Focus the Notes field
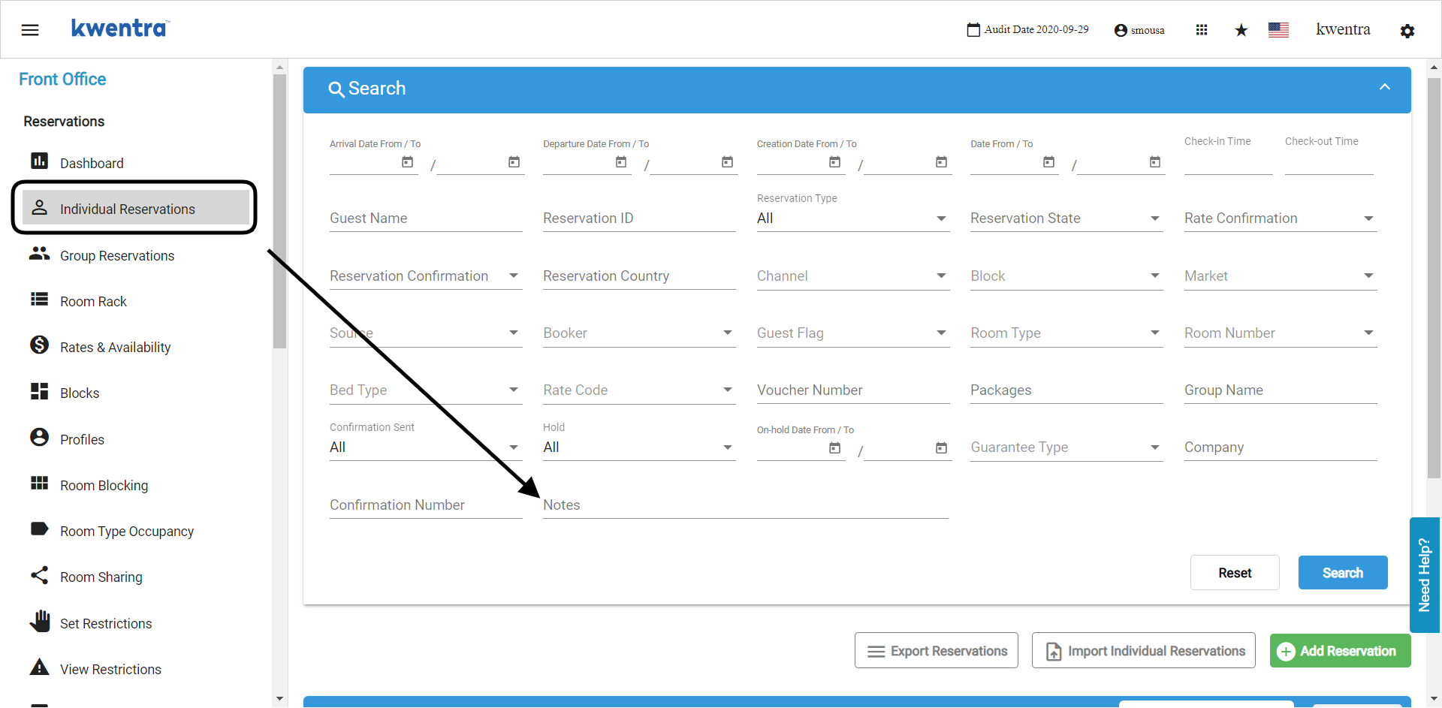 tap(746, 505)
